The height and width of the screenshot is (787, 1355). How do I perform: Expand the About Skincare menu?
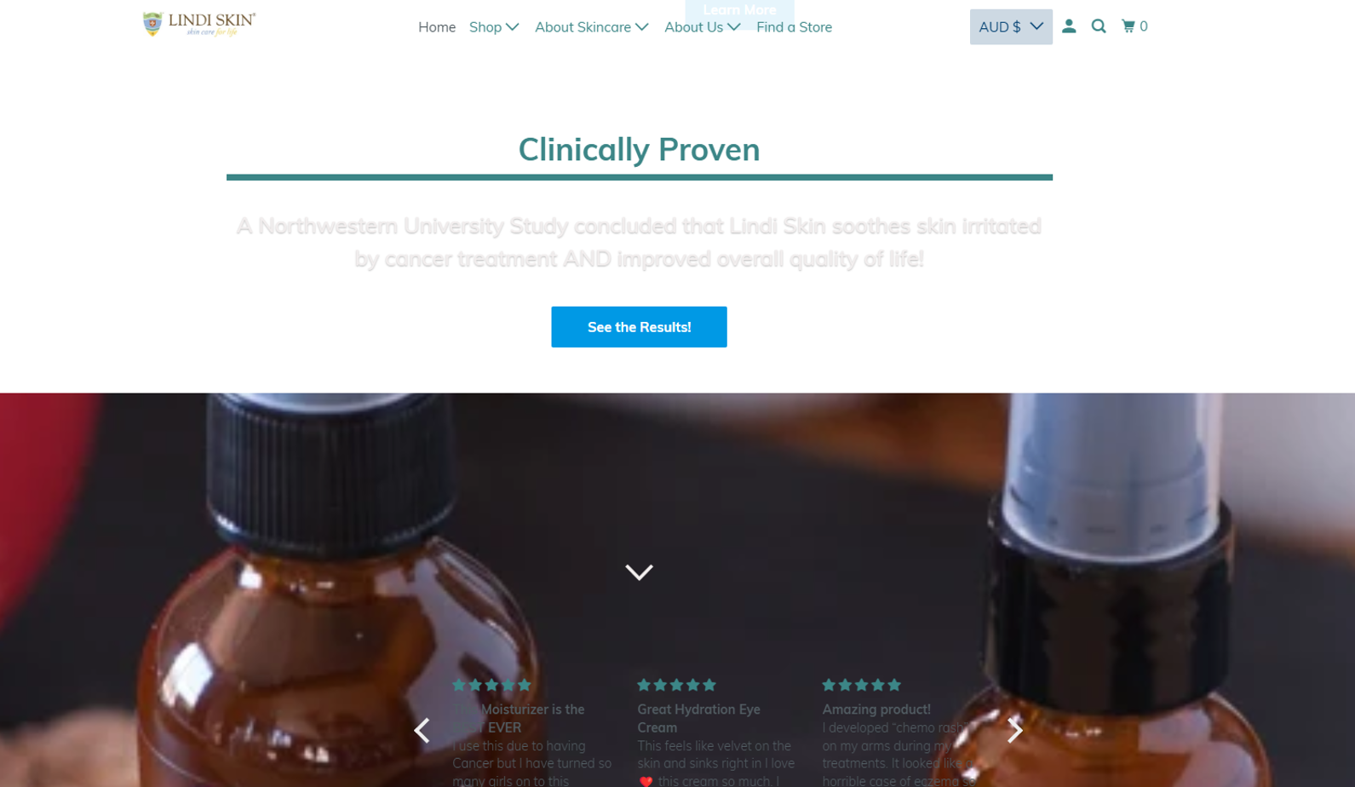[592, 27]
